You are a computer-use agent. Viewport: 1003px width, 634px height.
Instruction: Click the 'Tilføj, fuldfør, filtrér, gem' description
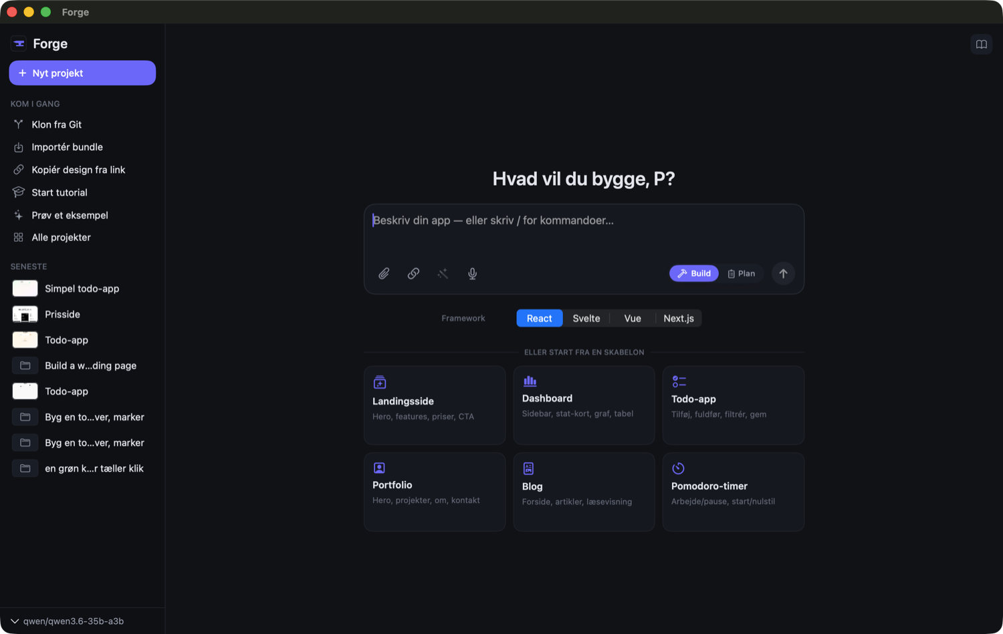tap(719, 414)
